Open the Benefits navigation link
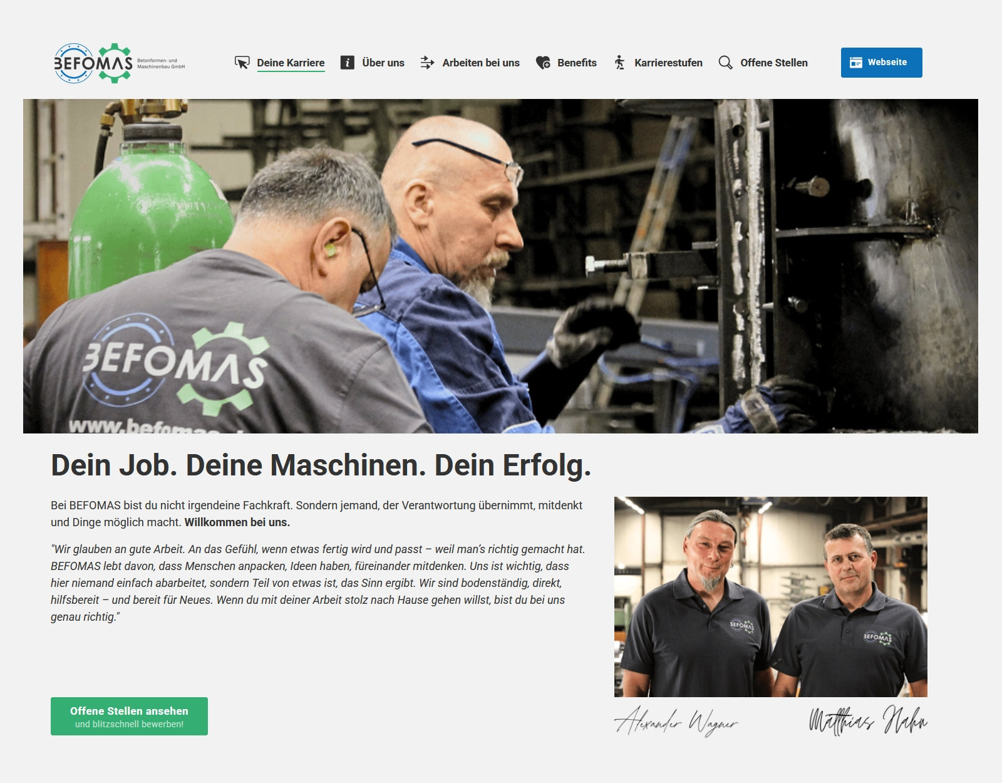 point(577,63)
